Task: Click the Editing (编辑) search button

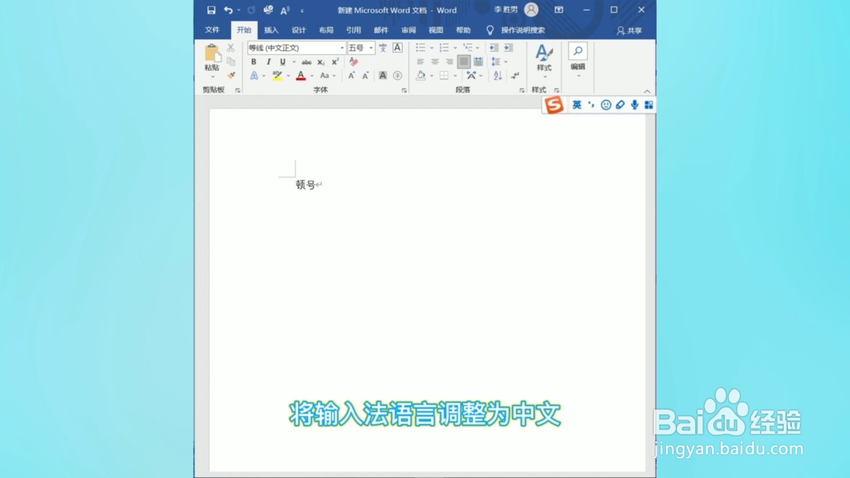Action: pos(578,60)
